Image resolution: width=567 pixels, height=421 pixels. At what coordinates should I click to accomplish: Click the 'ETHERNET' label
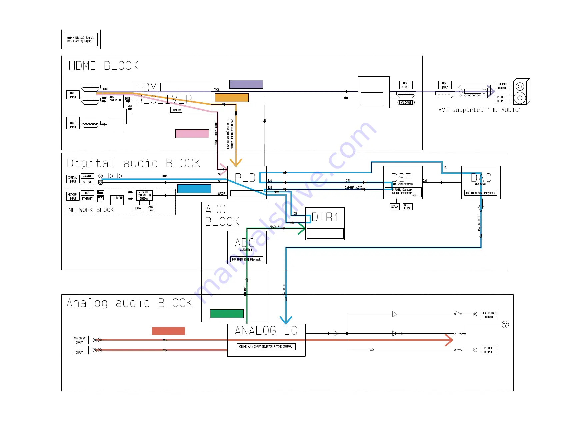(87, 198)
